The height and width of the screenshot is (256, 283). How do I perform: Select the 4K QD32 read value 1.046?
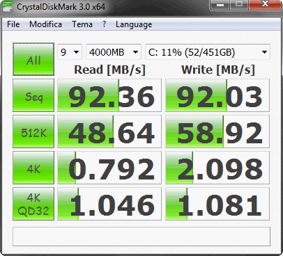109,204
